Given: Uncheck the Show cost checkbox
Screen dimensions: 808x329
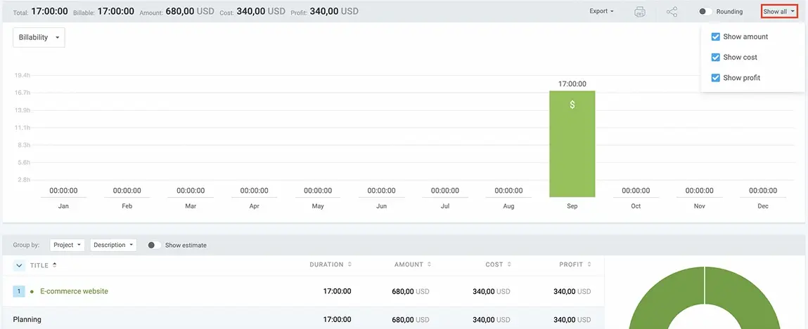Looking at the screenshot, I should 715,57.
